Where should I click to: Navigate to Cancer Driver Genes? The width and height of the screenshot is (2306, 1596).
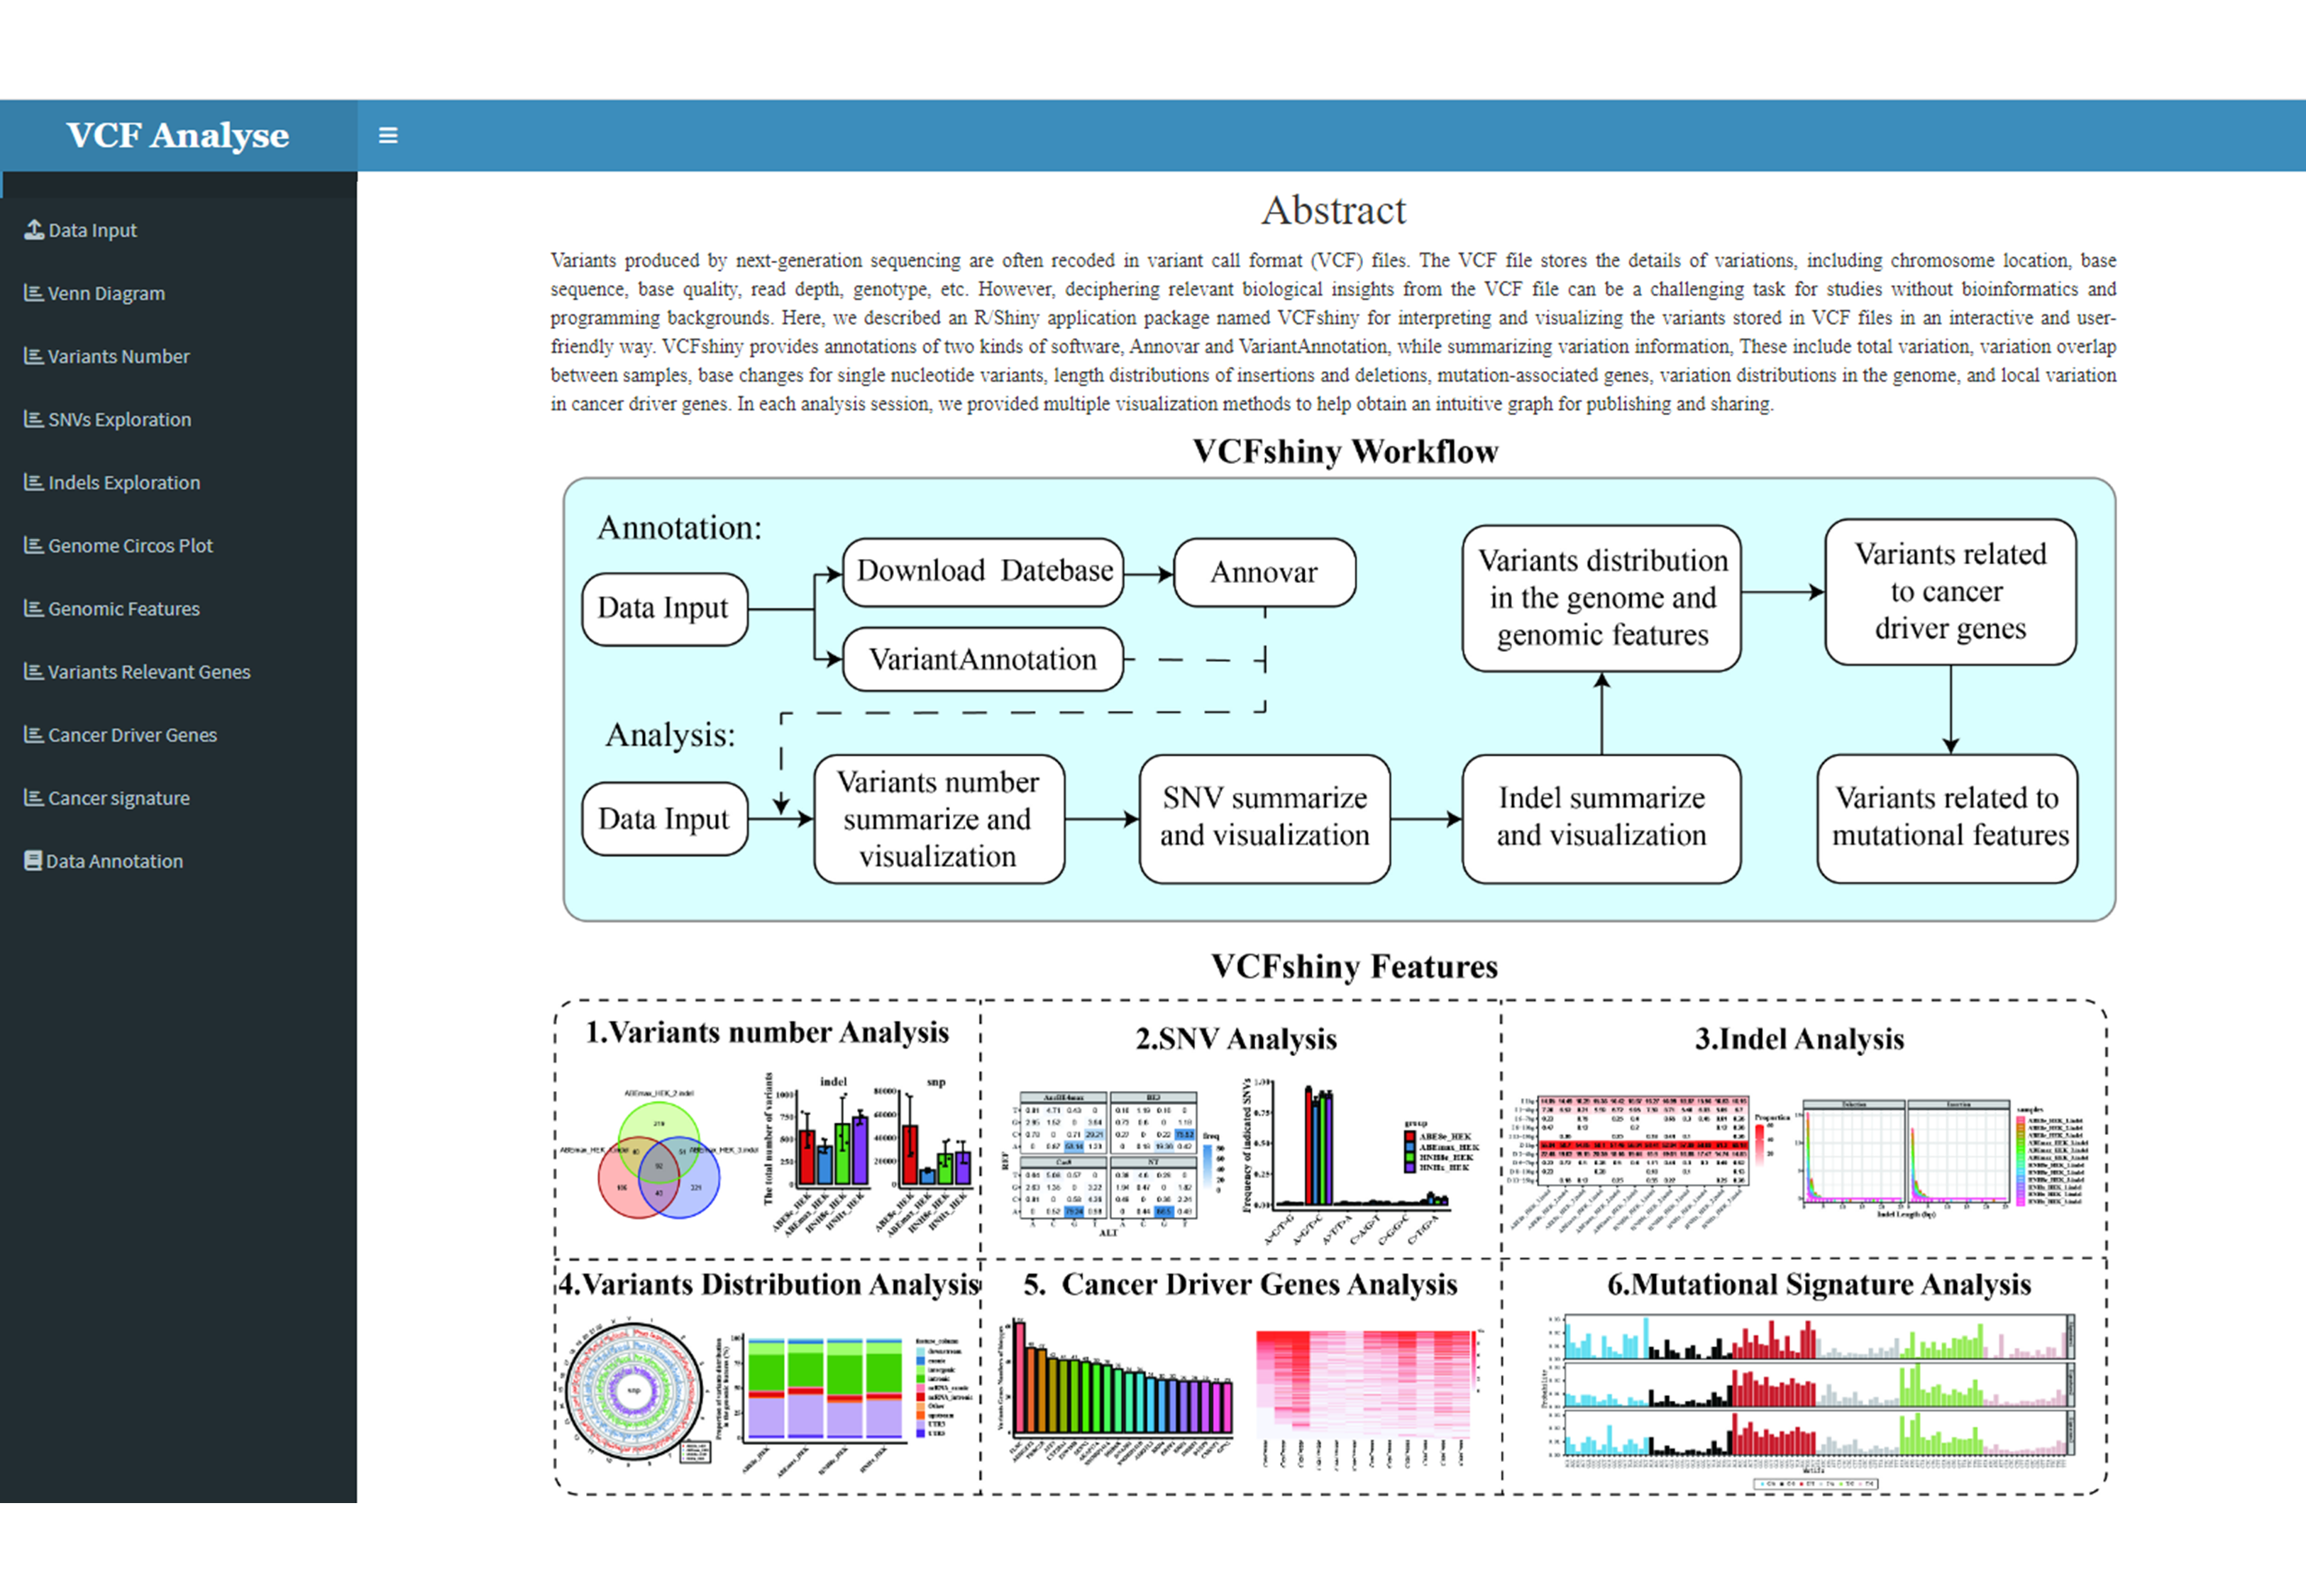pyautogui.click(x=178, y=734)
